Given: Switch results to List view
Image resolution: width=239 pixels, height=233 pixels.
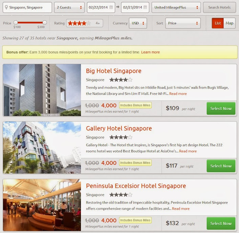Looking at the screenshot, I should [x=218, y=23].
